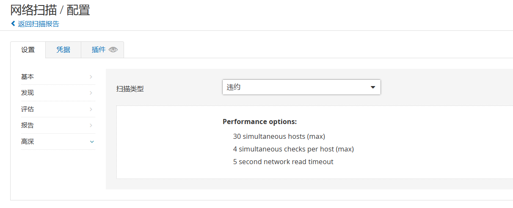The height and width of the screenshot is (208, 513).
Task: Open the 插件 tab label
Action: click(x=99, y=50)
